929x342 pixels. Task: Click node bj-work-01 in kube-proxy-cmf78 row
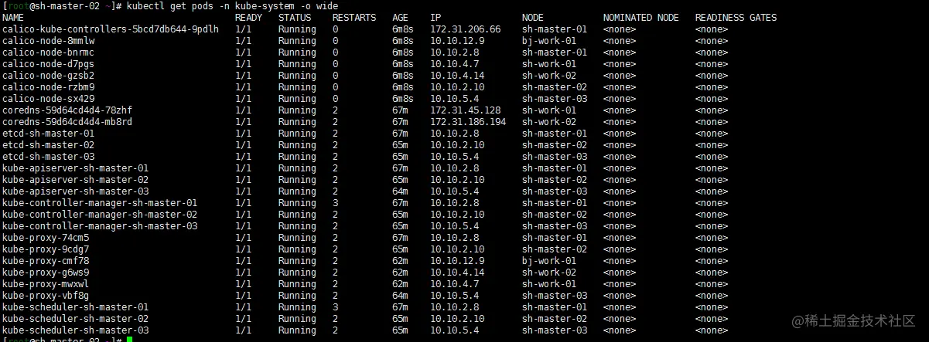pos(549,261)
